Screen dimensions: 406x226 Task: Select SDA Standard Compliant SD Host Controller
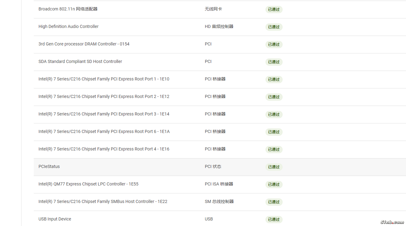pyautogui.click(x=80, y=62)
